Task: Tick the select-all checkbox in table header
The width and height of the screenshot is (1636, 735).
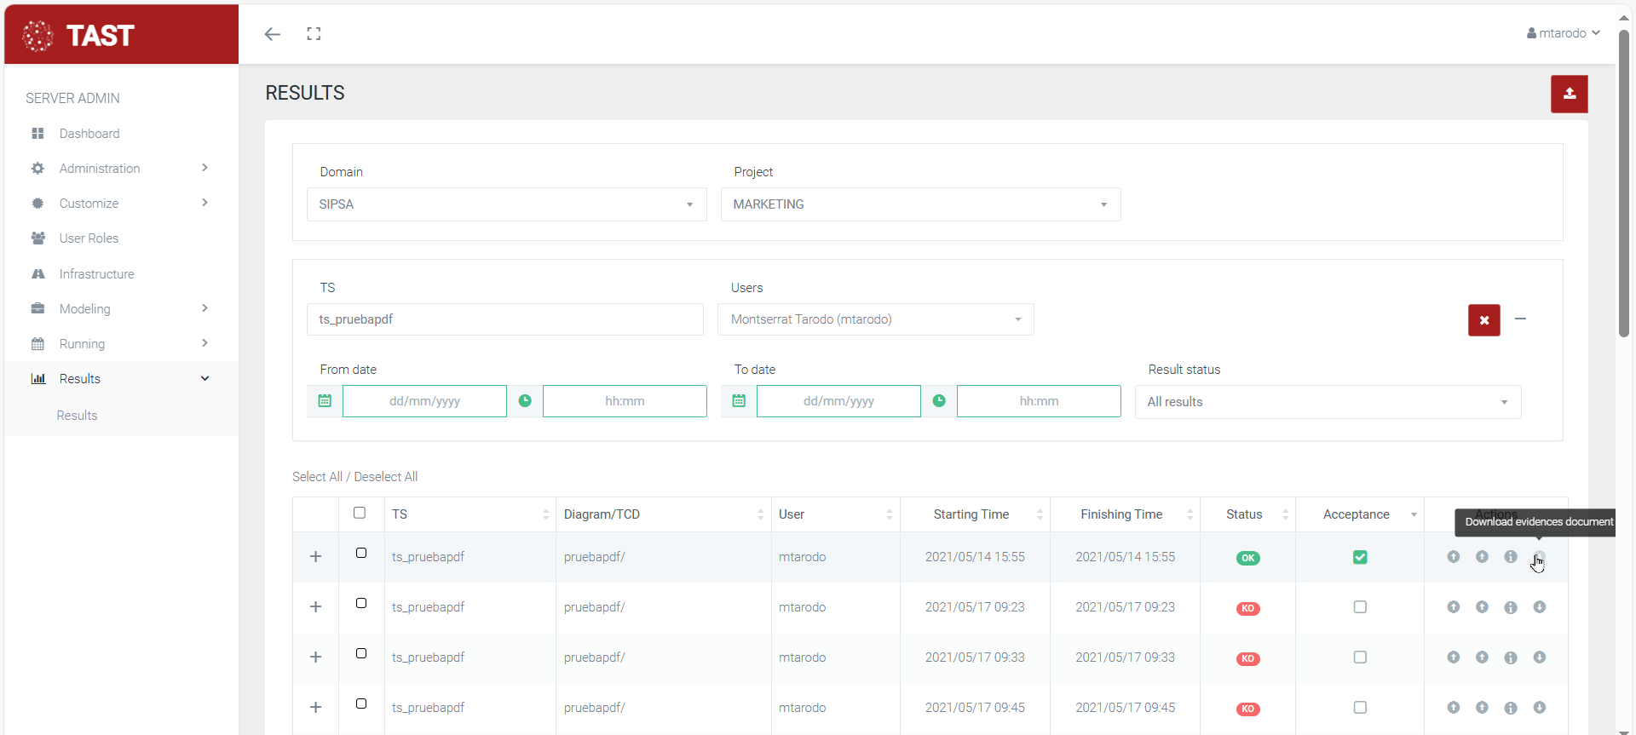Action: (360, 513)
